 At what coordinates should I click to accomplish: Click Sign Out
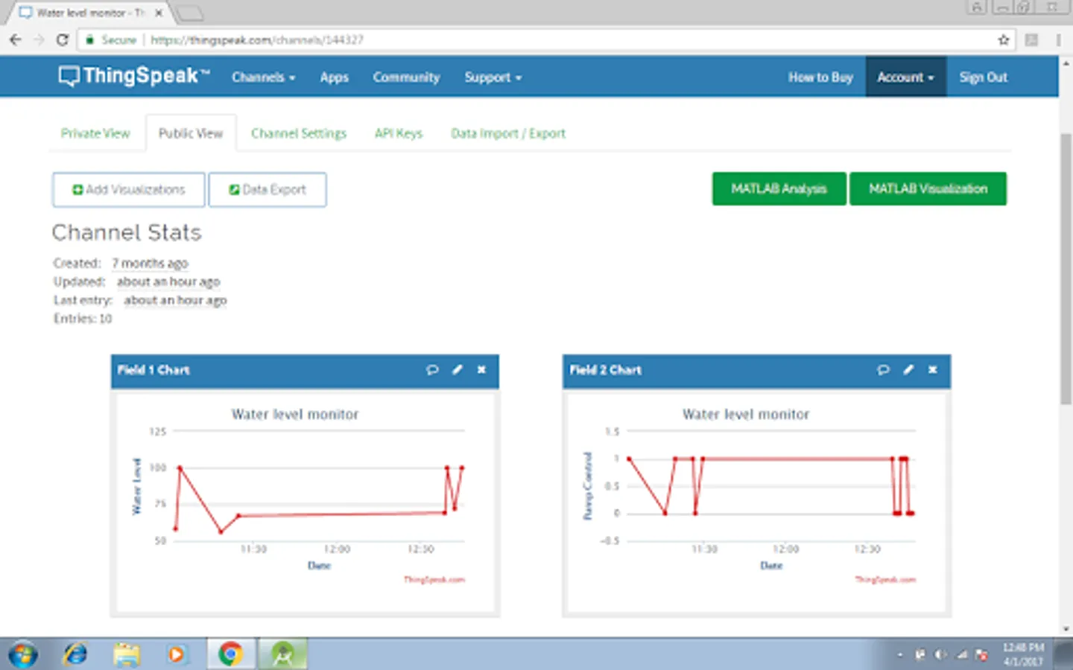(x=983, y=77)
